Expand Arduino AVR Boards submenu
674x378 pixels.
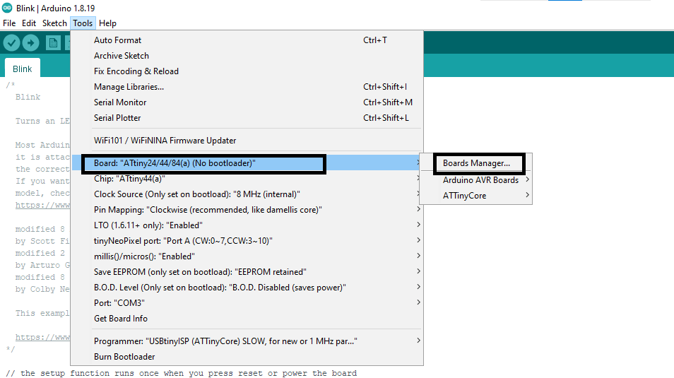click(476, 179)
